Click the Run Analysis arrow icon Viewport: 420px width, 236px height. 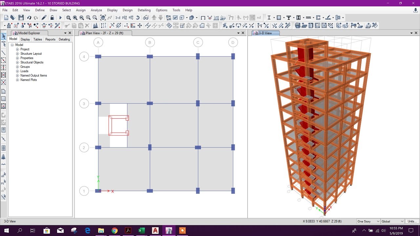pos(60,17)
